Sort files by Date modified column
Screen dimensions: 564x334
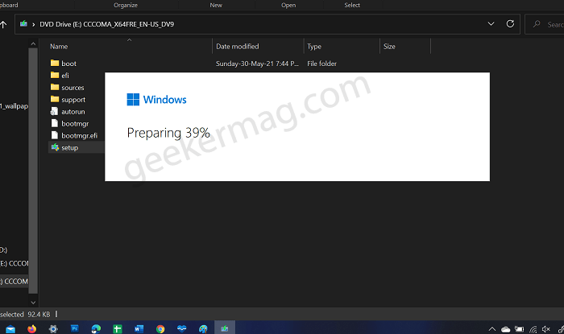pos(238,47)
